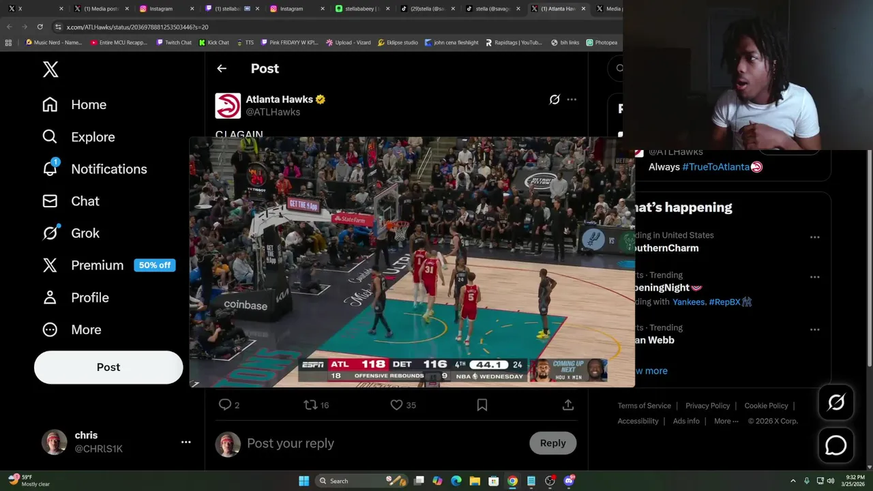Open the Eklipse studio bookmark

pos(398,42)
